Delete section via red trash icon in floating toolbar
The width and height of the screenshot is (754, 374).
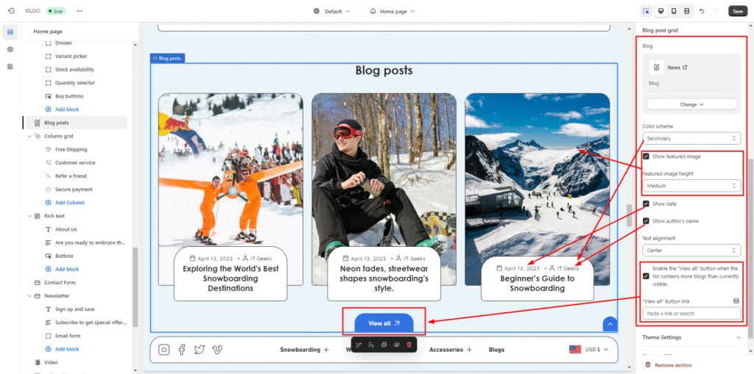(x=409, y=344)
